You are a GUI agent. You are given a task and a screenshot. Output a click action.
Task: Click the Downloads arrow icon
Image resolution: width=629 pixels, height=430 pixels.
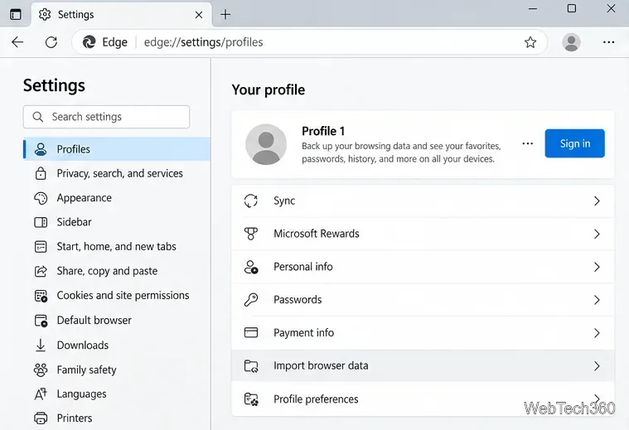(x=41, y=345)
